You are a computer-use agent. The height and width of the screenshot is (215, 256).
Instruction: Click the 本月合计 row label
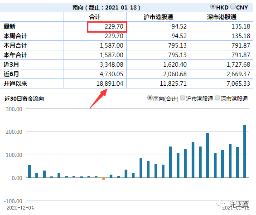pyautogui.click(x=15, y=45)
